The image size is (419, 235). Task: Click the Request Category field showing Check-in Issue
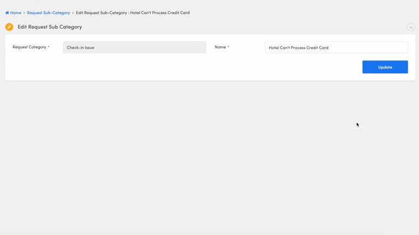click(134, 47)
